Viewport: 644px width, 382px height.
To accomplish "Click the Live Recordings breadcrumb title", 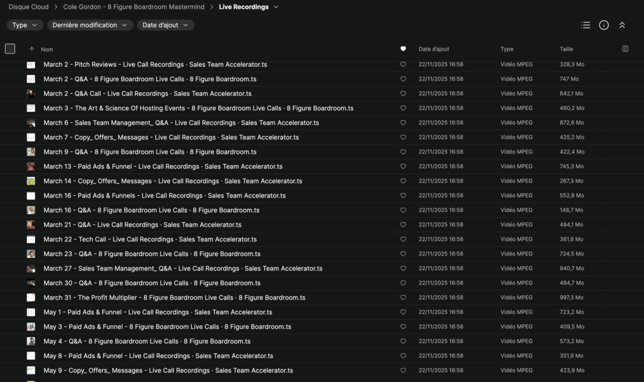I will (243, 7).
